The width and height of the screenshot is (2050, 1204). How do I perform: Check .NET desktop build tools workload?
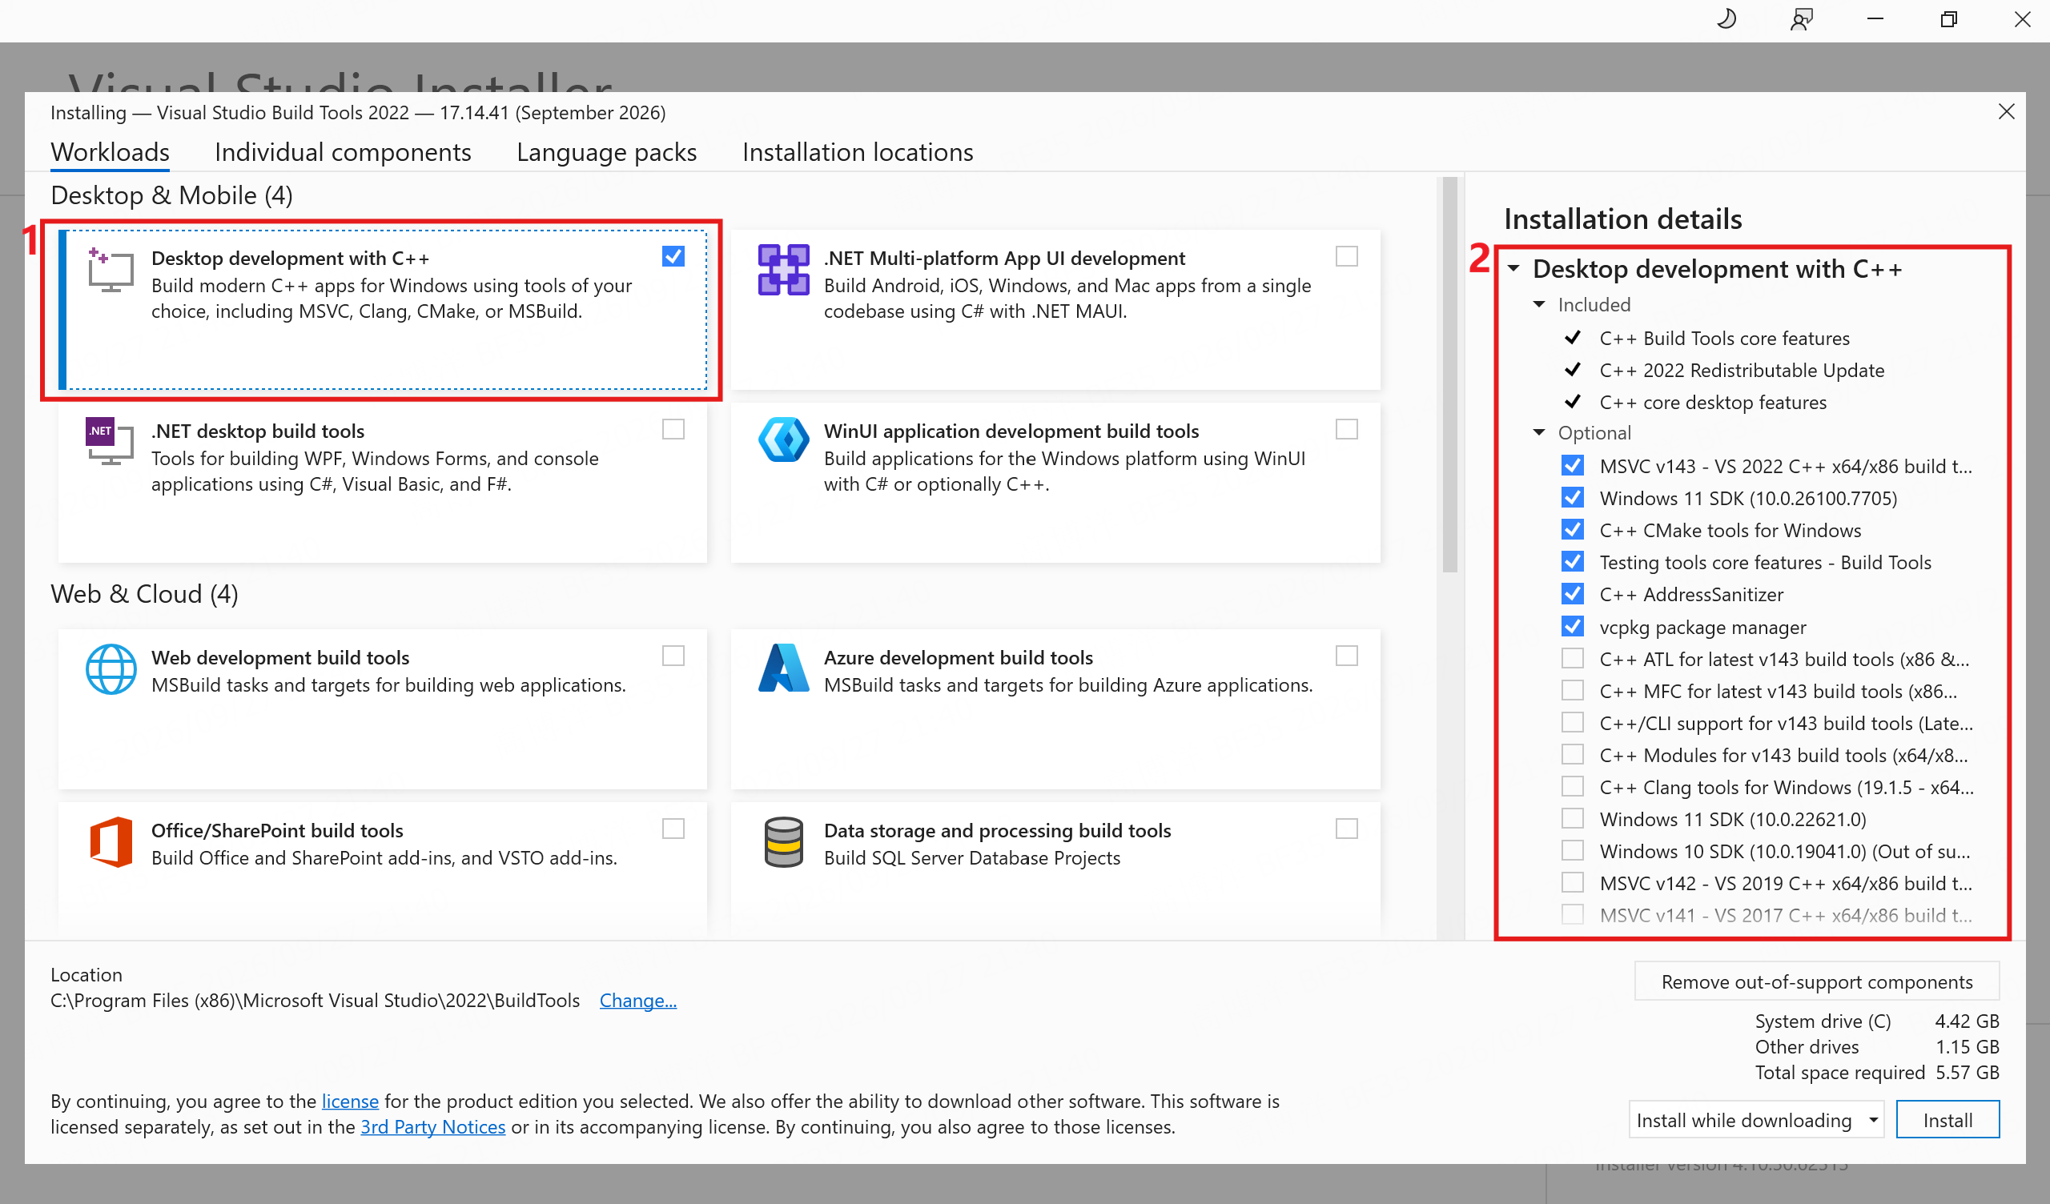673,430
